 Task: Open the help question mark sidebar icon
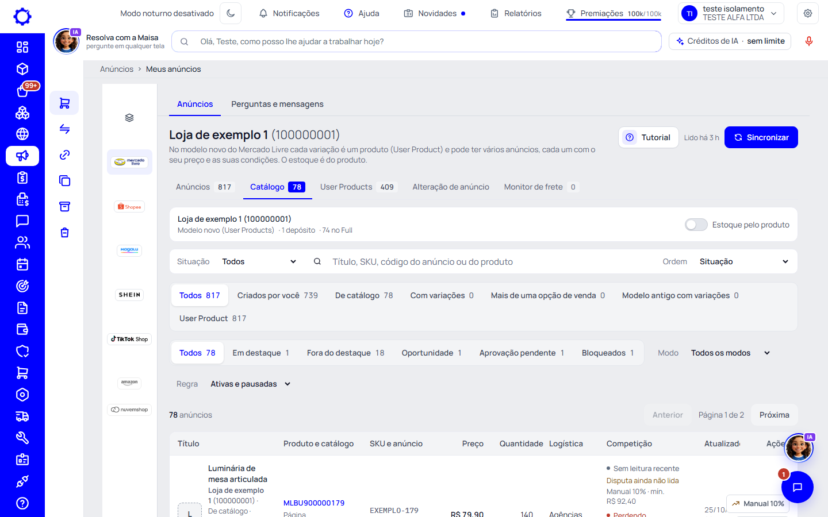(x=22, y=503)
